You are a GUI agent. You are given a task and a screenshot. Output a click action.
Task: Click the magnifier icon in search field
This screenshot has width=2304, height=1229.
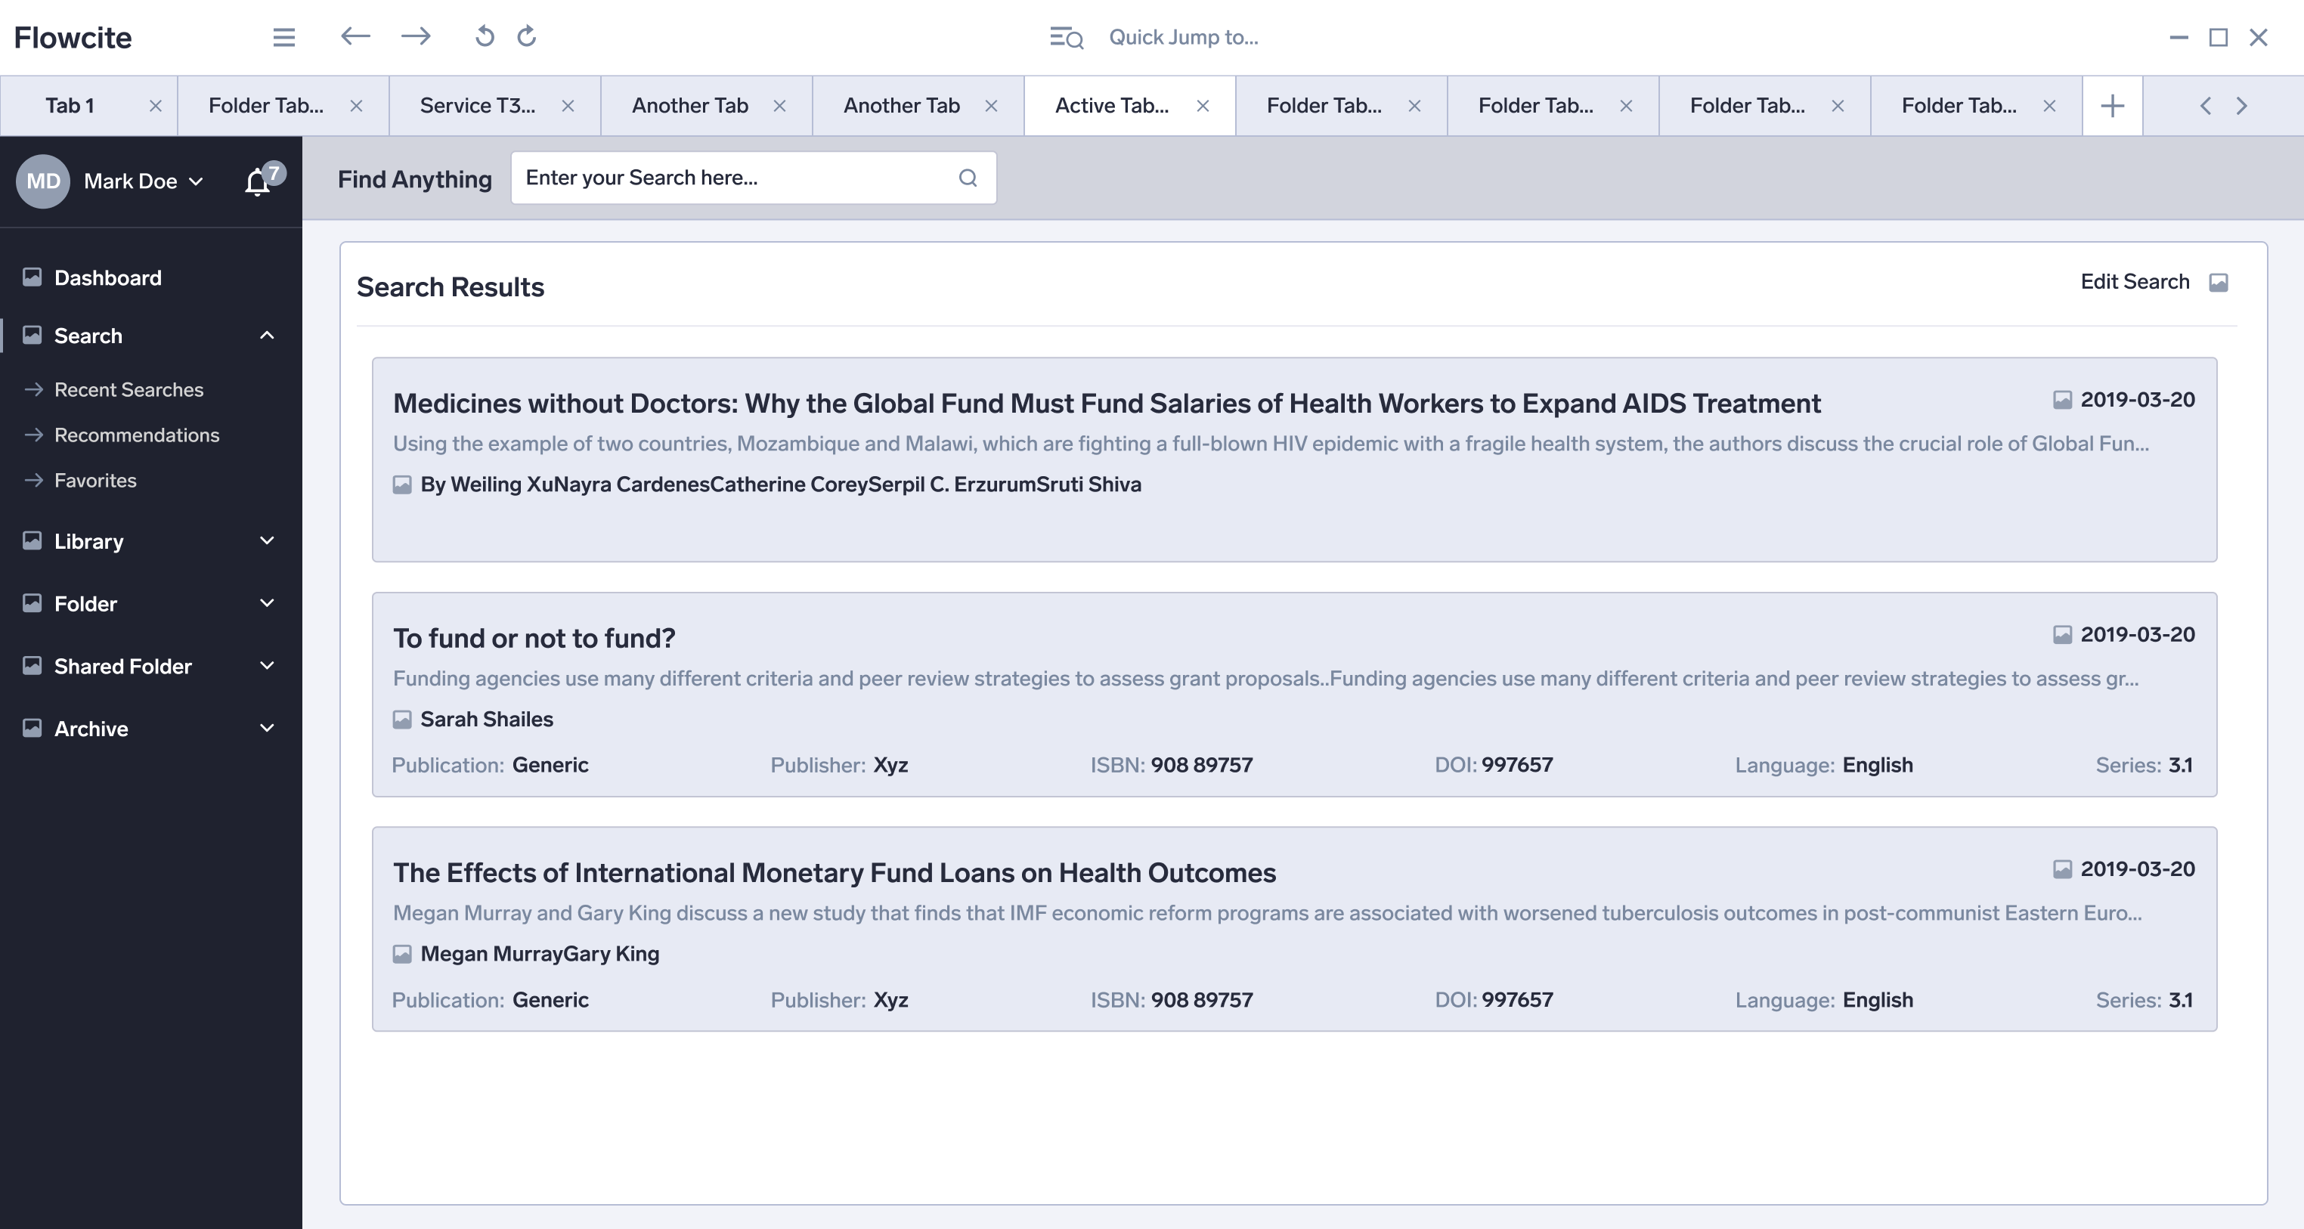(967, 178)
